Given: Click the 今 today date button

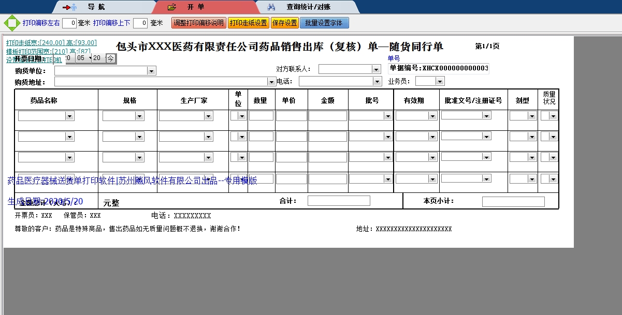Looking at the screenshot, I should (x=111, y=58).
